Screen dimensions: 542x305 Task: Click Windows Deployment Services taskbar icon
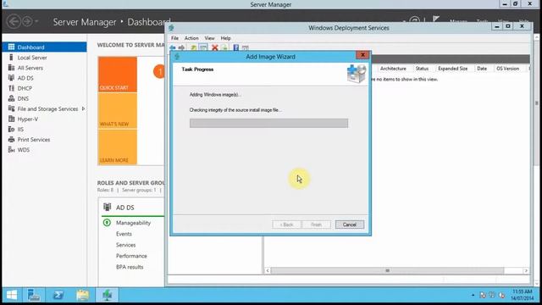click(108, 295)
